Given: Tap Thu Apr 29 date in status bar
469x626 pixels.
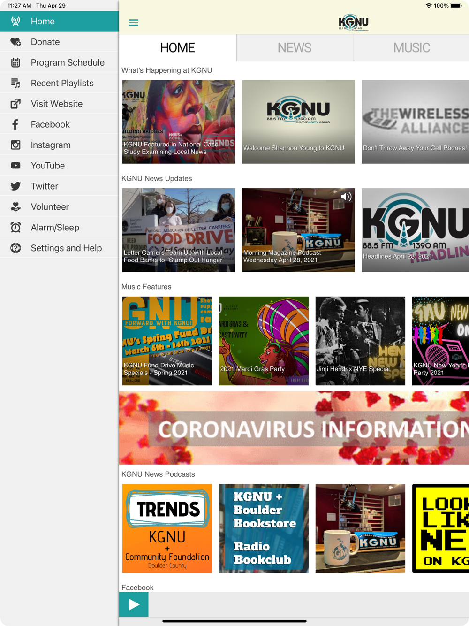Looking at the screenshot, I should pyautogui.click(x=51, y=6).
